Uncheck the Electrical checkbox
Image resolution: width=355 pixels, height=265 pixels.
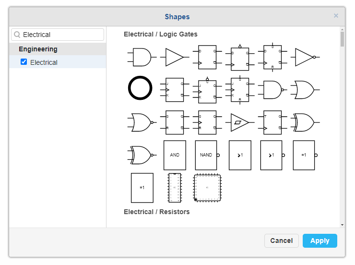coord(24,62)
